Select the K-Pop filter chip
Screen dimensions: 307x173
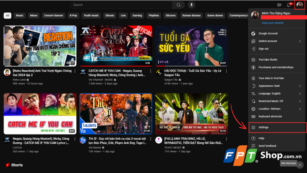[x=73, y=15]
